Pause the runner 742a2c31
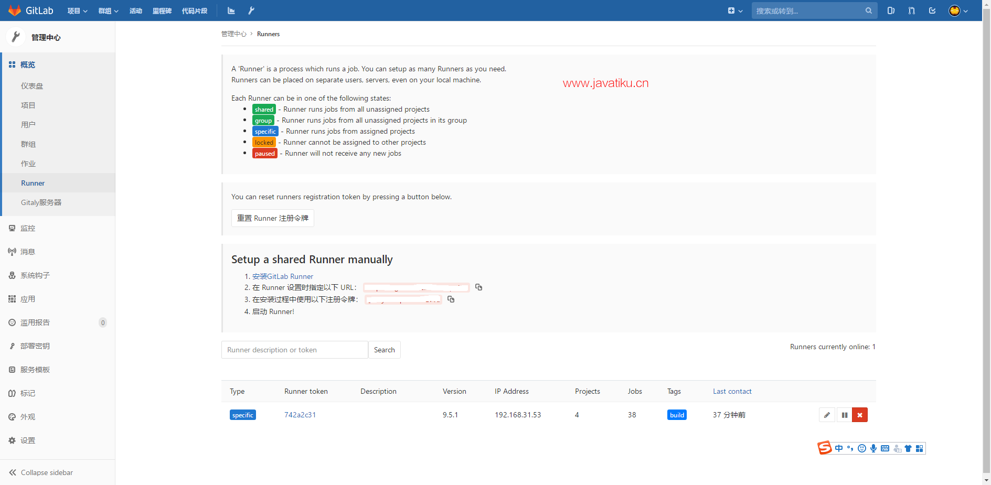This screenshot has width=991, height=485. [x=844, y=415]
